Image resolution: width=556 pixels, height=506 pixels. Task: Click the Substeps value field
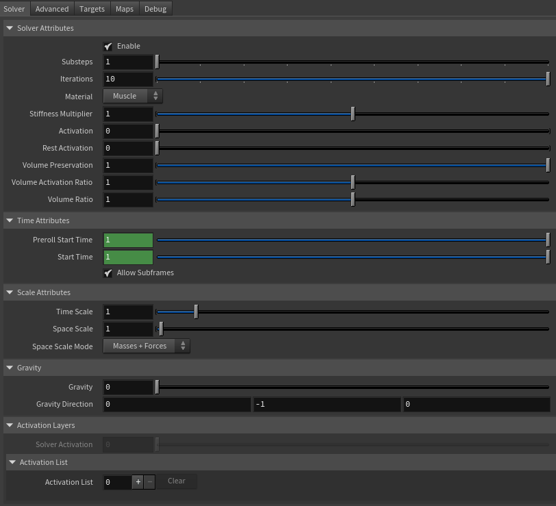pos(128,62)
